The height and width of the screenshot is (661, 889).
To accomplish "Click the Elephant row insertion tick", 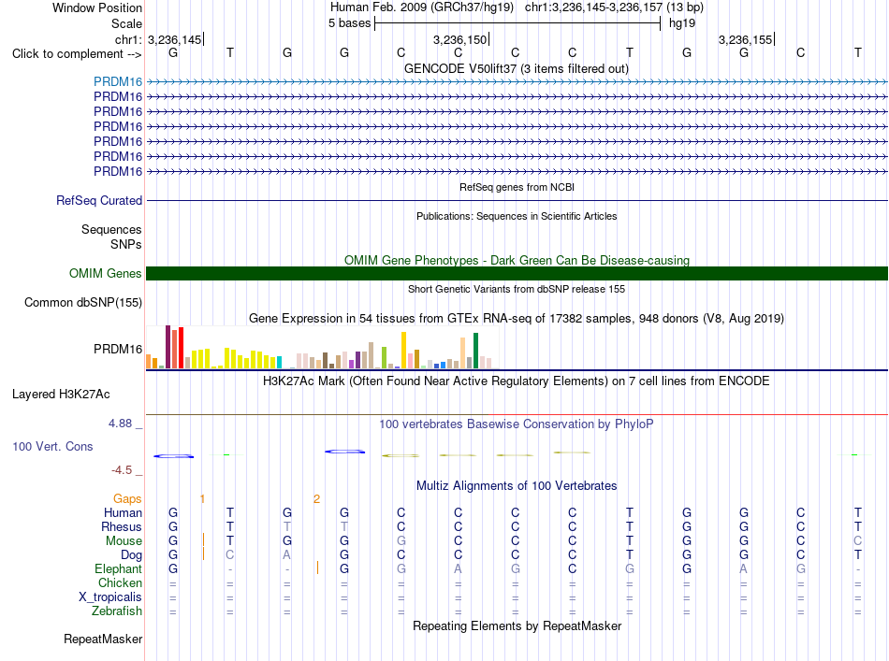I will coord(317,568).
